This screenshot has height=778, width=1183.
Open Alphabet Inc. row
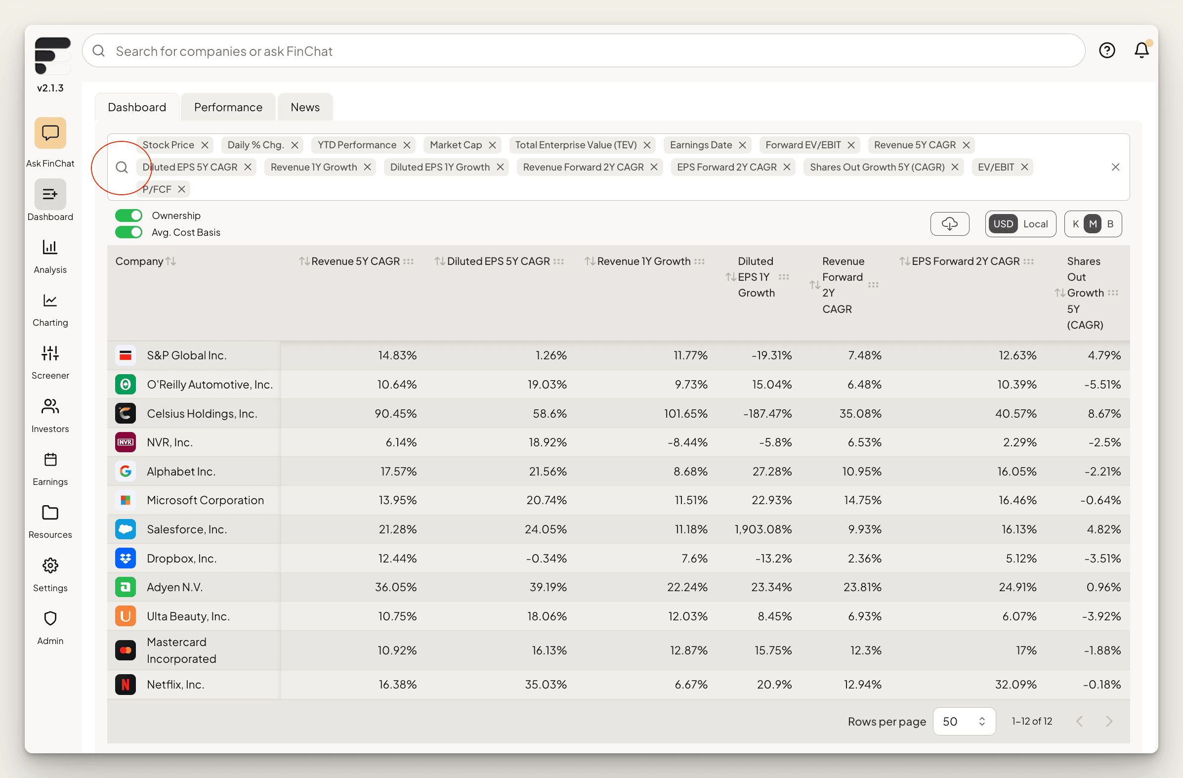tap(618, 471)
